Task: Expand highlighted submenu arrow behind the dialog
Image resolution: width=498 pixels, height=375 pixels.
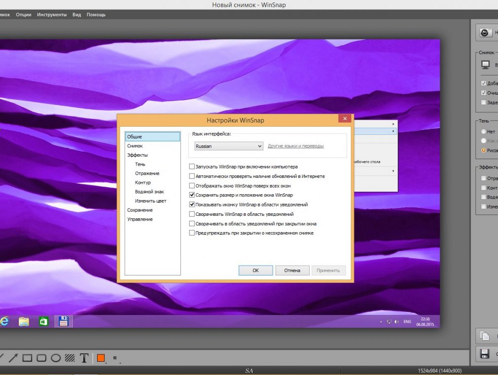Action: 393,131
